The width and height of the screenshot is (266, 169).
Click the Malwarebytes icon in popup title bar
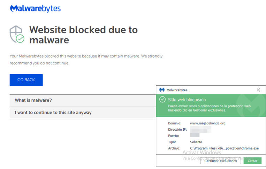pos(162,90)
